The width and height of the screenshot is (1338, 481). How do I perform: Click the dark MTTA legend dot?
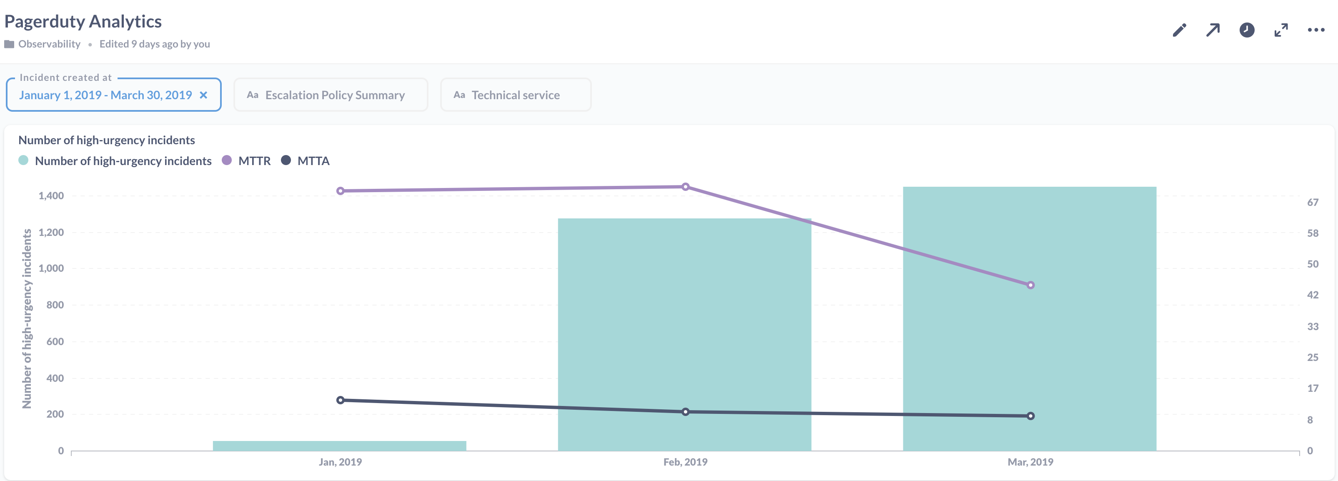point(286,160)
